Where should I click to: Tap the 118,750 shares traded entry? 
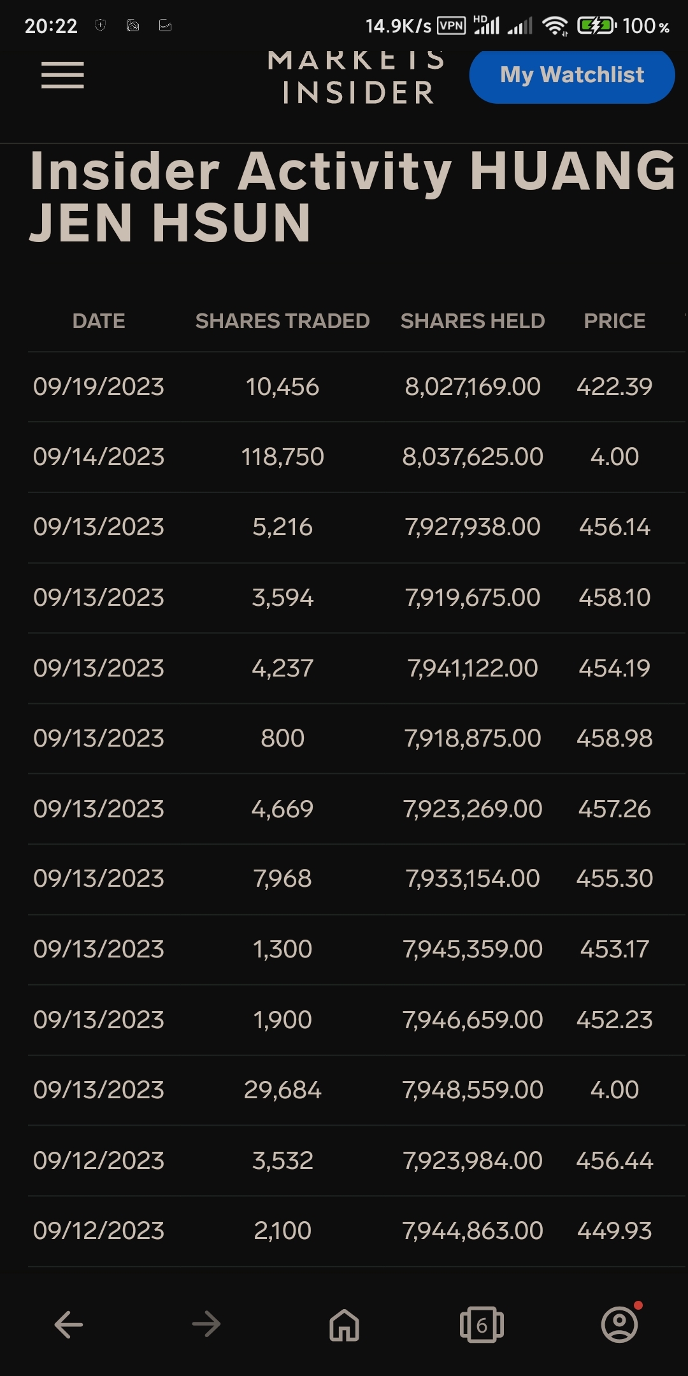[x=282, y=457]
